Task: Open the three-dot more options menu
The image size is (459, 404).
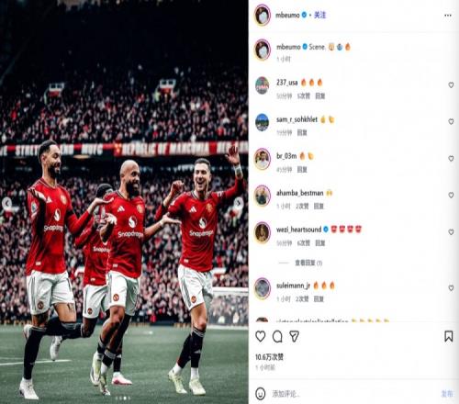Action: pyautogui.click(x=448, y=16)
